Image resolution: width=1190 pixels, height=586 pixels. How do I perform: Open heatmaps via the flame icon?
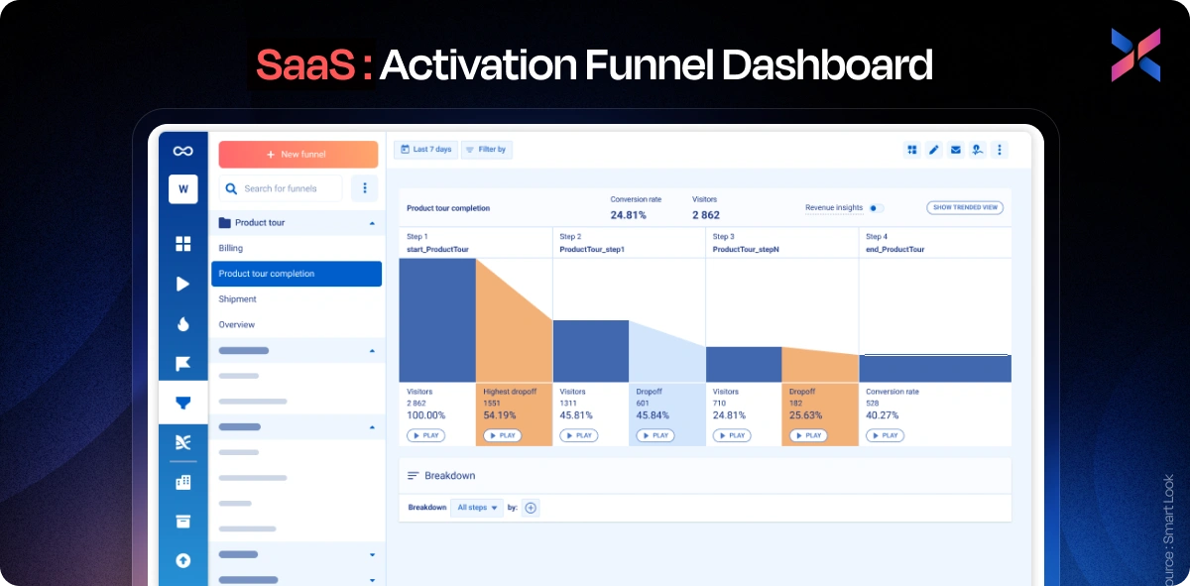click(x=182, y=323)
